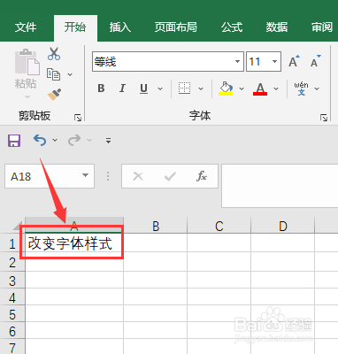Click the formula bar resize dots handle
This screenshot has height=354, width=338.
pos(108,176)
